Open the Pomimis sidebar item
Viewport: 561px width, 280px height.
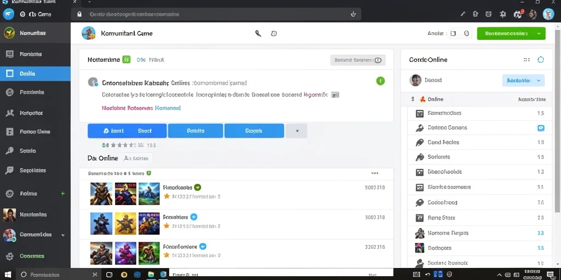[x=36, y=92]
